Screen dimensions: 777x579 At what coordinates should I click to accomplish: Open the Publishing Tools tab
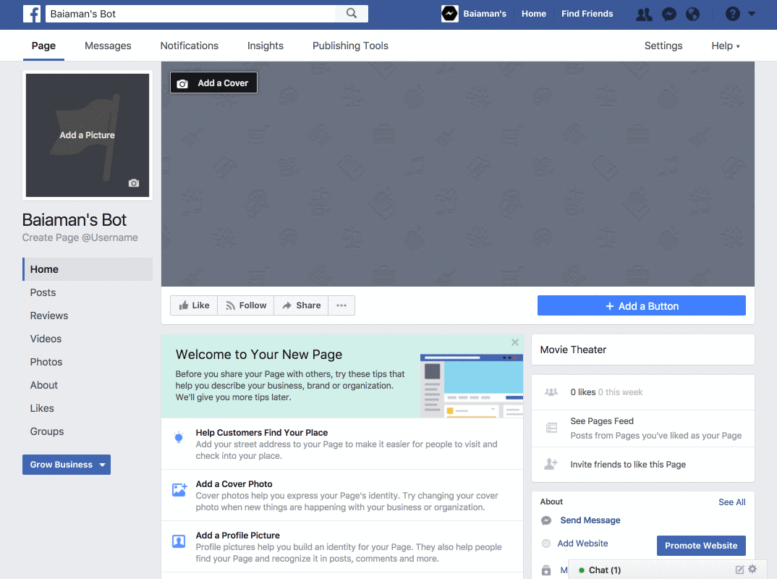point(350,46)
